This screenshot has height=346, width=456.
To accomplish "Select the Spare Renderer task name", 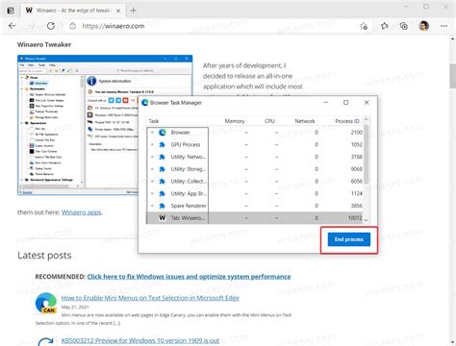I will click(x=189, y=206).
